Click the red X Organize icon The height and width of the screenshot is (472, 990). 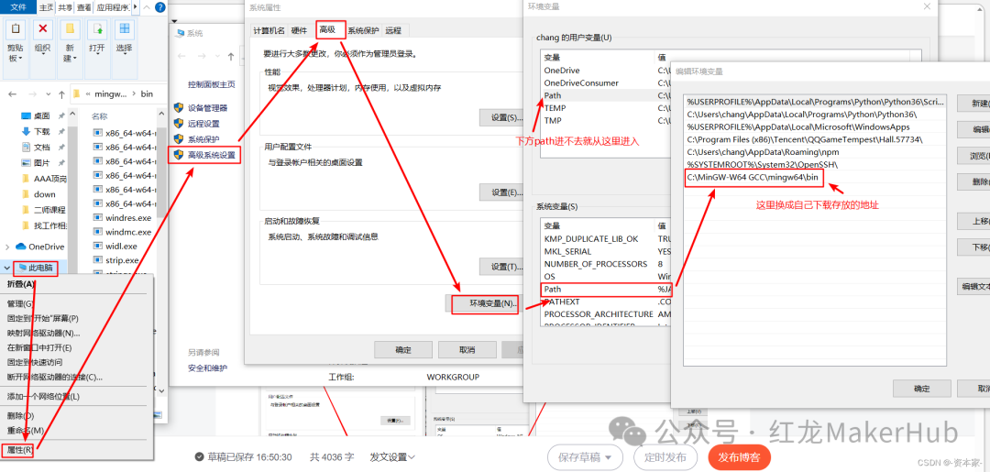coord(42,28)
